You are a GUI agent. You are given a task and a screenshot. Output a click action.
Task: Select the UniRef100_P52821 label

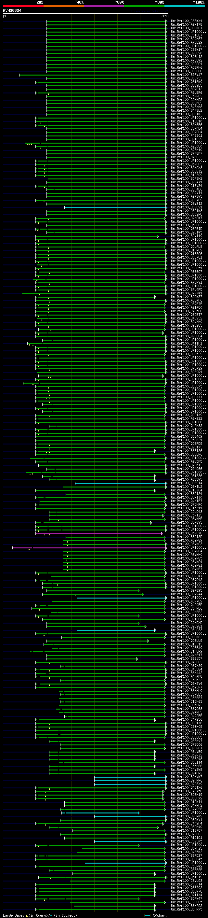[x=187, y=440]
